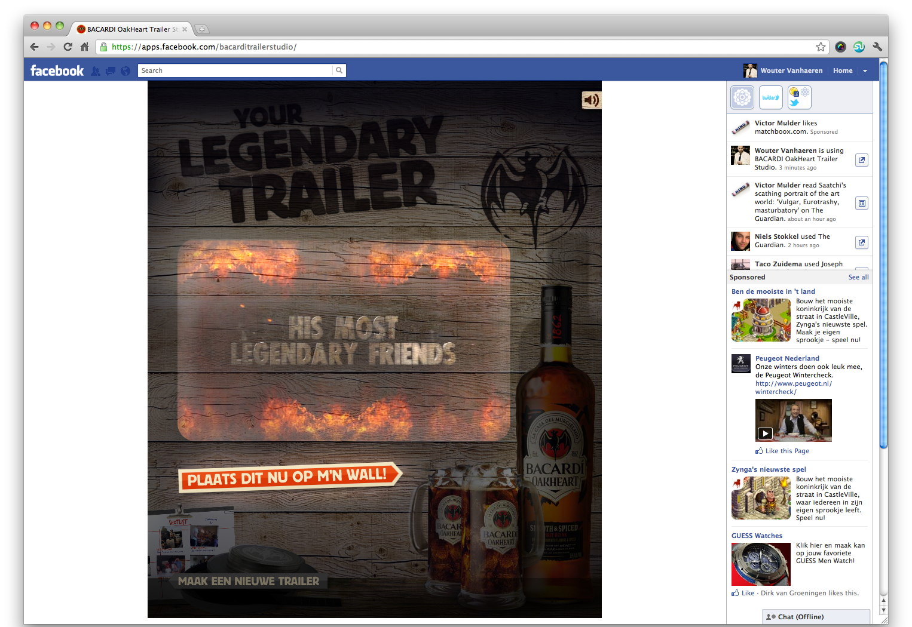Image resolution: width=912 pixels, height=627 pixels.
Task: Open GUESS Watches ad title
Action: 757,536
